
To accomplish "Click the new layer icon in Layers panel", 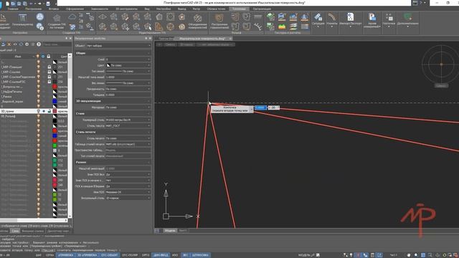I will coord(3,44).
